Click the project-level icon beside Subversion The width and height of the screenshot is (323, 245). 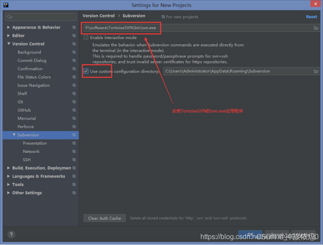[74, 135]
